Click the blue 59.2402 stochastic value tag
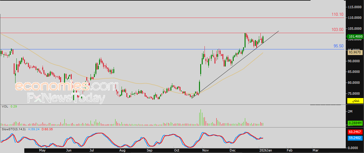 [x=355, y=138]
